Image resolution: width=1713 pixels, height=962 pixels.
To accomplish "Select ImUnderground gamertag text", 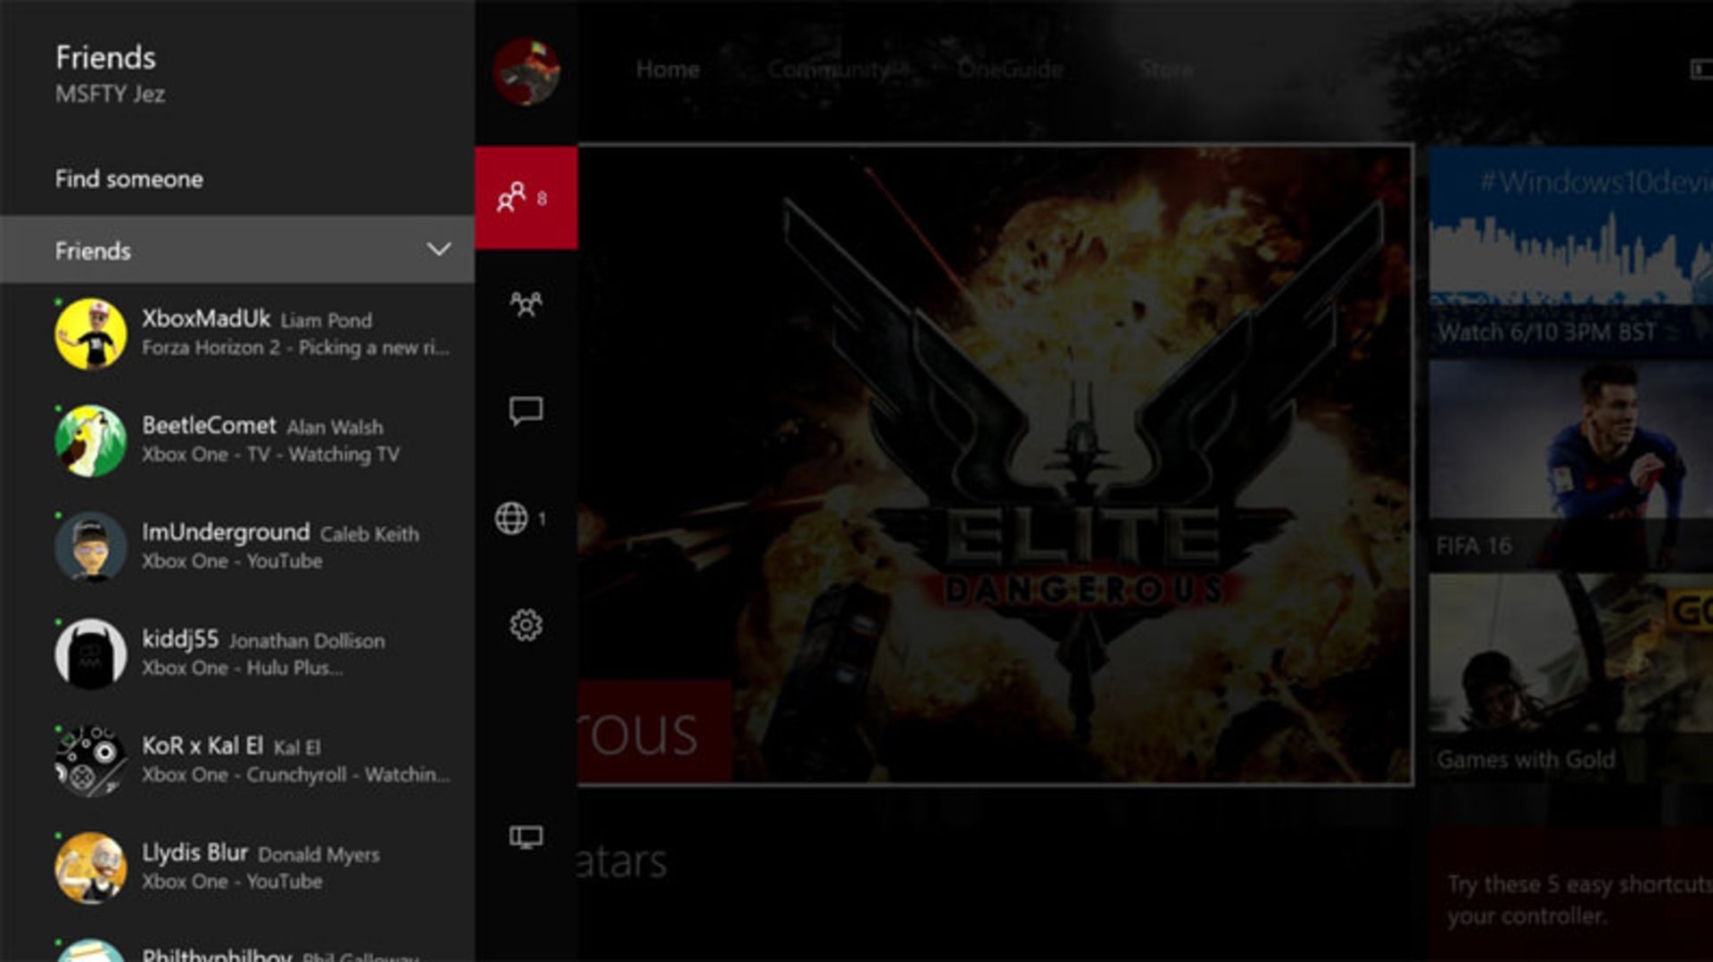I will point(226,532).
